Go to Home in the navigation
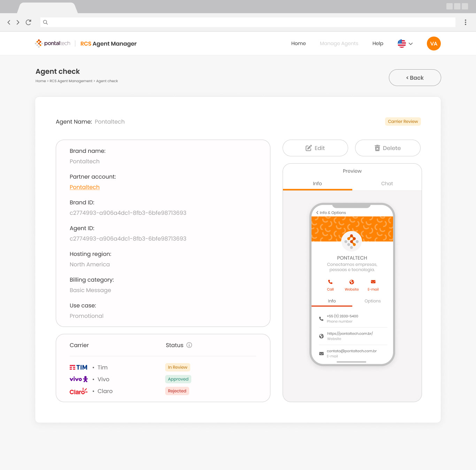This screenshot has width=476, height=470. click(x=299, y=44)
